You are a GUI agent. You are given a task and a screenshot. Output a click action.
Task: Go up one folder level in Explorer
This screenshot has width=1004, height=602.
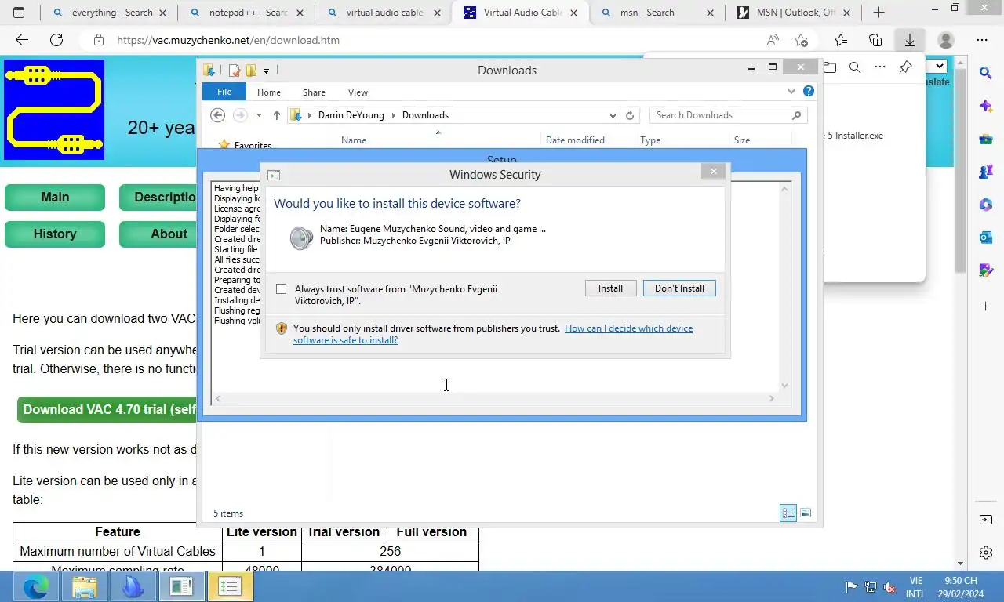277,115
